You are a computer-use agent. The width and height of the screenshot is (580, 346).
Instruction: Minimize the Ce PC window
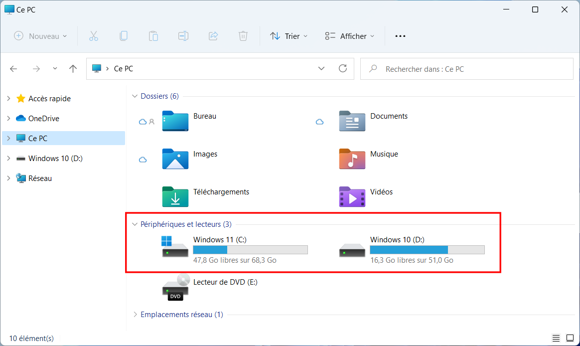[506, 9]
